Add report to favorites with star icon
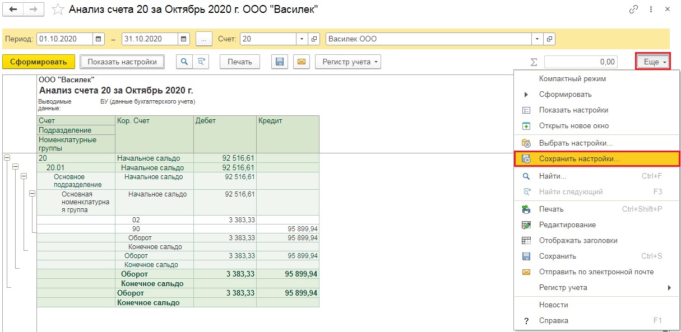This screenshot has width=681, height=332. 57,10
